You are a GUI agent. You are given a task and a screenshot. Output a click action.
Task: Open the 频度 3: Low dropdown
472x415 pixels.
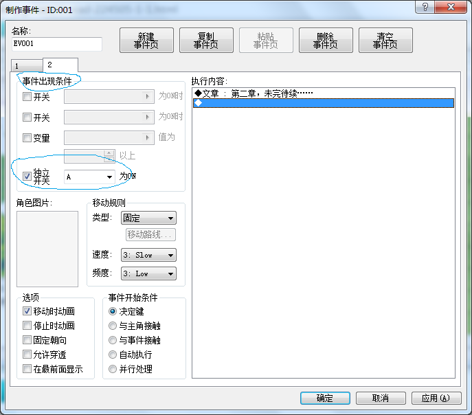148,273
